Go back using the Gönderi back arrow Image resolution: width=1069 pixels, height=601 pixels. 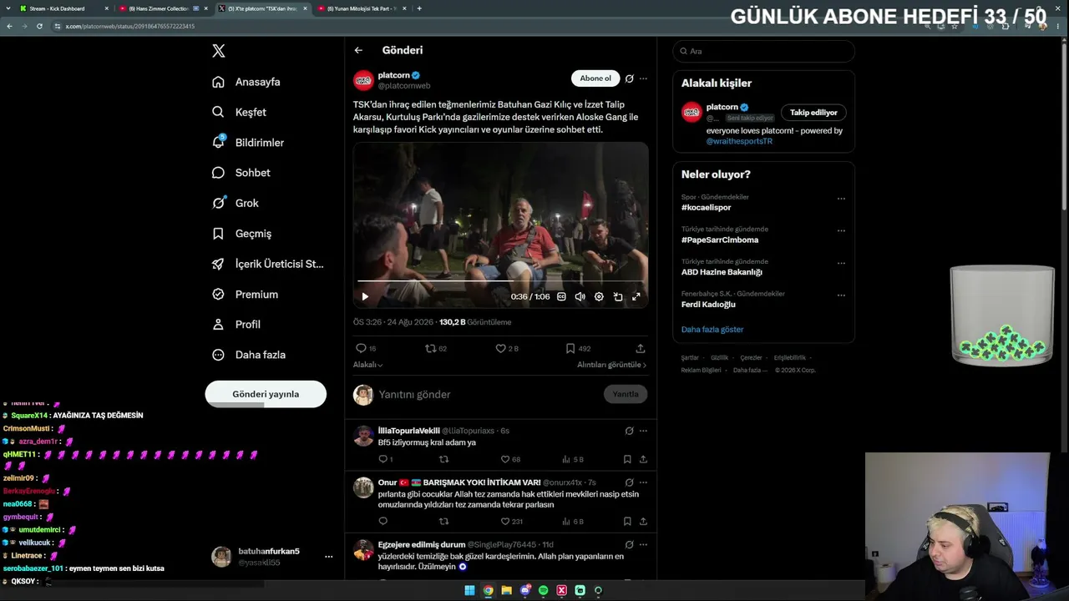coord(358,50)
